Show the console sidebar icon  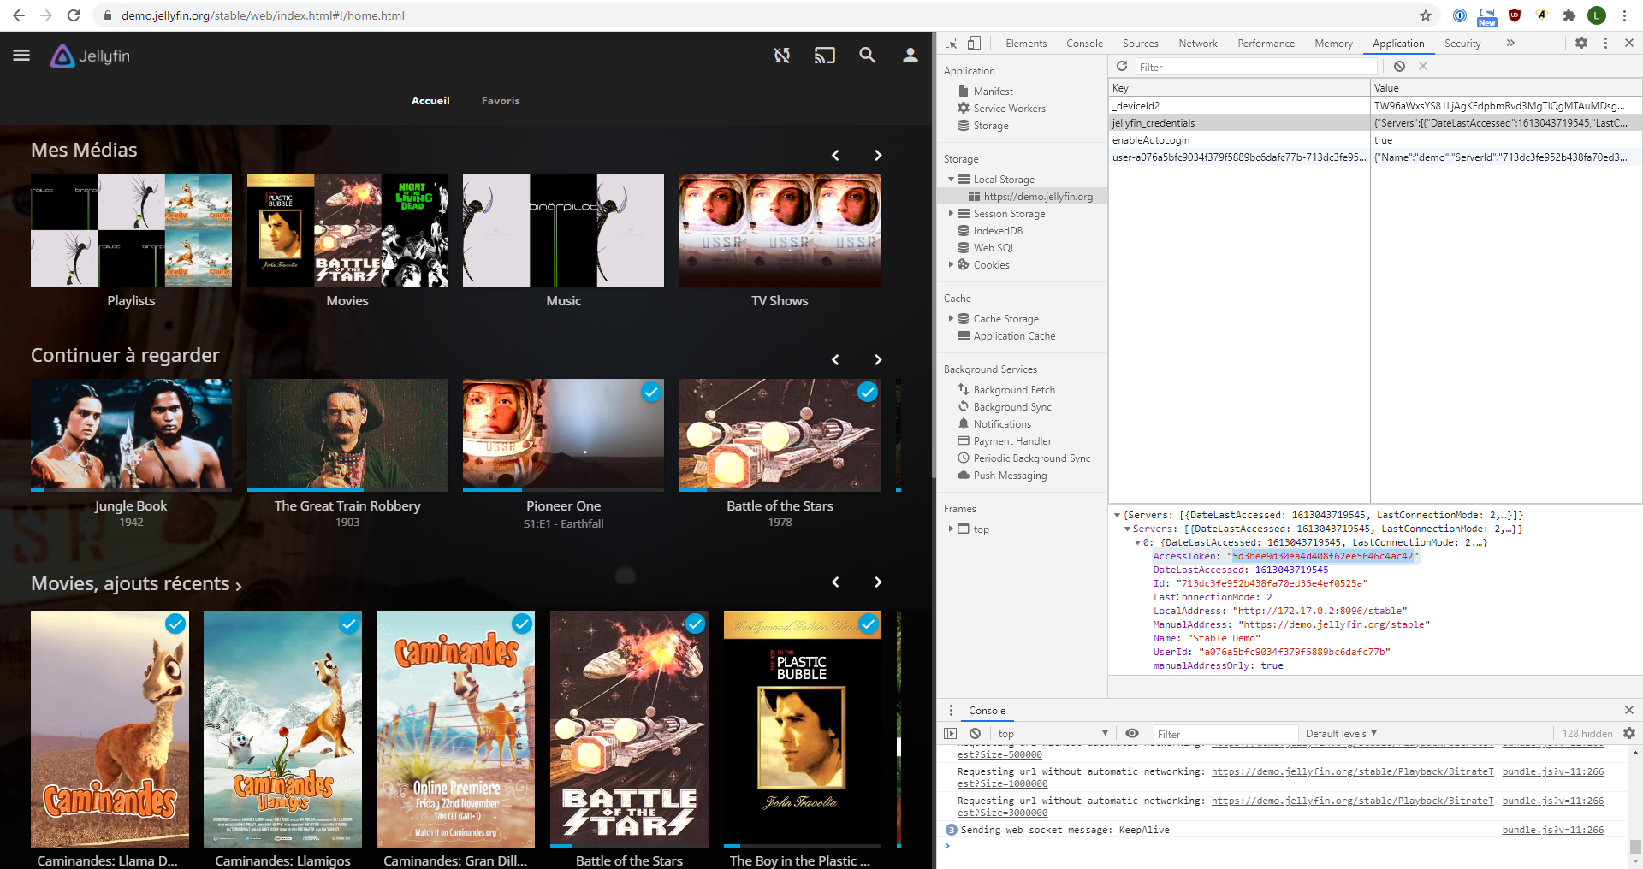click(x=951, y=733)
